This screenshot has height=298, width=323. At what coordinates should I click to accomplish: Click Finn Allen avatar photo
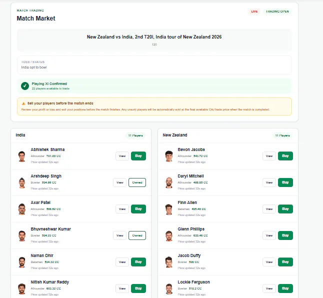point(169,209)
